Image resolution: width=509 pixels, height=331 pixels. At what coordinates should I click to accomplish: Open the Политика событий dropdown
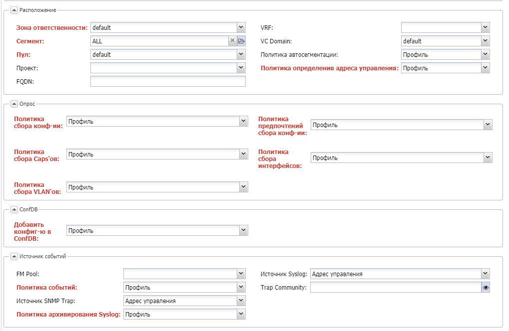click(x=241, y=287)
